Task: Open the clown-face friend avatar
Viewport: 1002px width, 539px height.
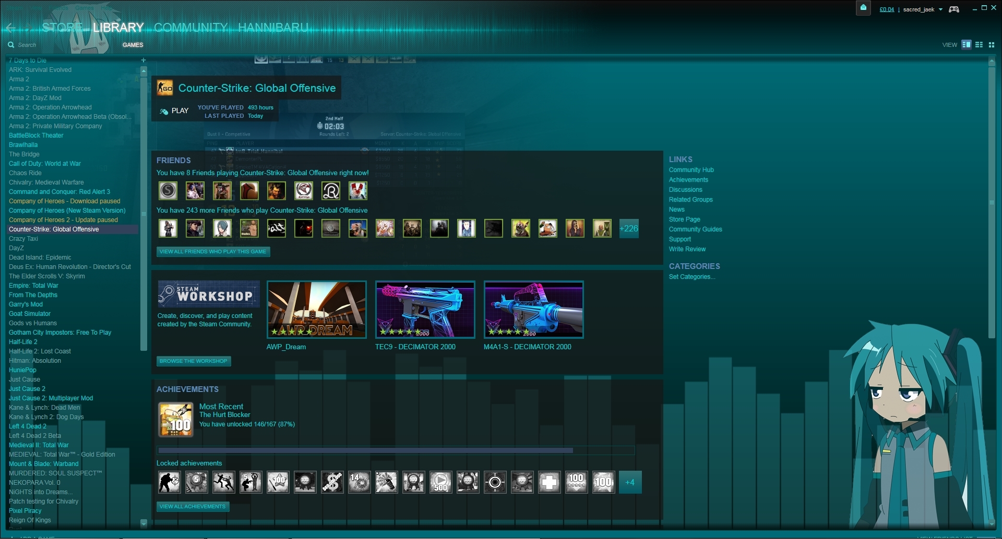Action: (358, 191)
